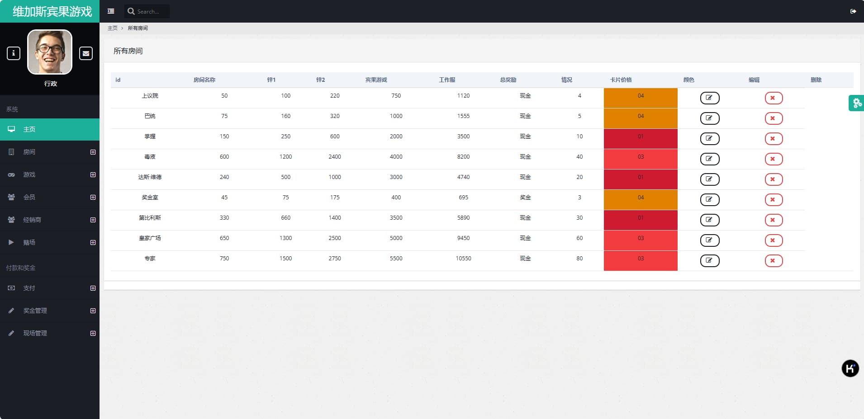Toggle the sidebar with the hamburger icon
864x419 pixels.
coord(111,11)
